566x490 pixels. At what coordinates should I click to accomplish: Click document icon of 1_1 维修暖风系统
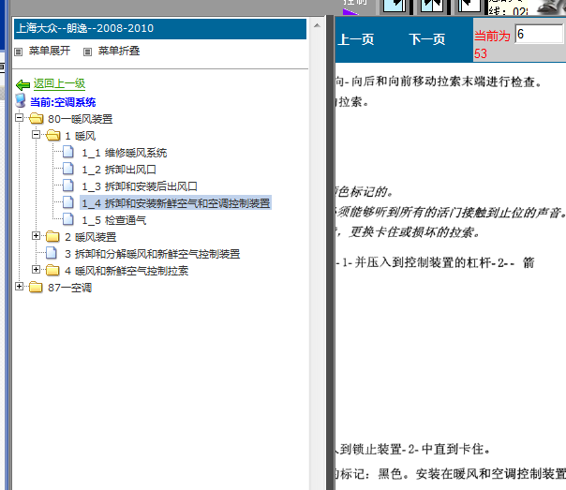68,152
